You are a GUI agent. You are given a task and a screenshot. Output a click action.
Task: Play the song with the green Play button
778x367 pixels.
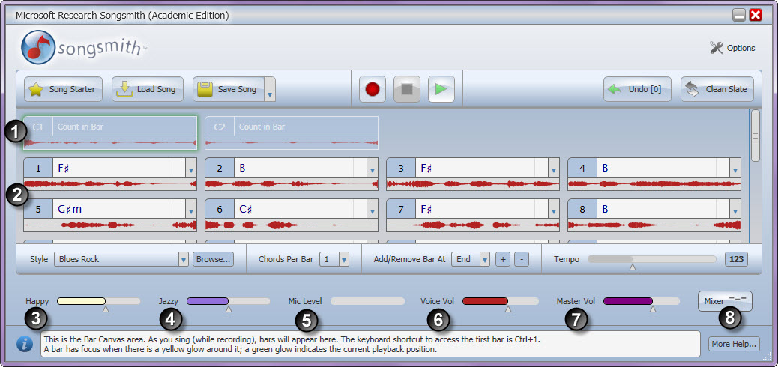pyautogui.click(x=441, y=89)
